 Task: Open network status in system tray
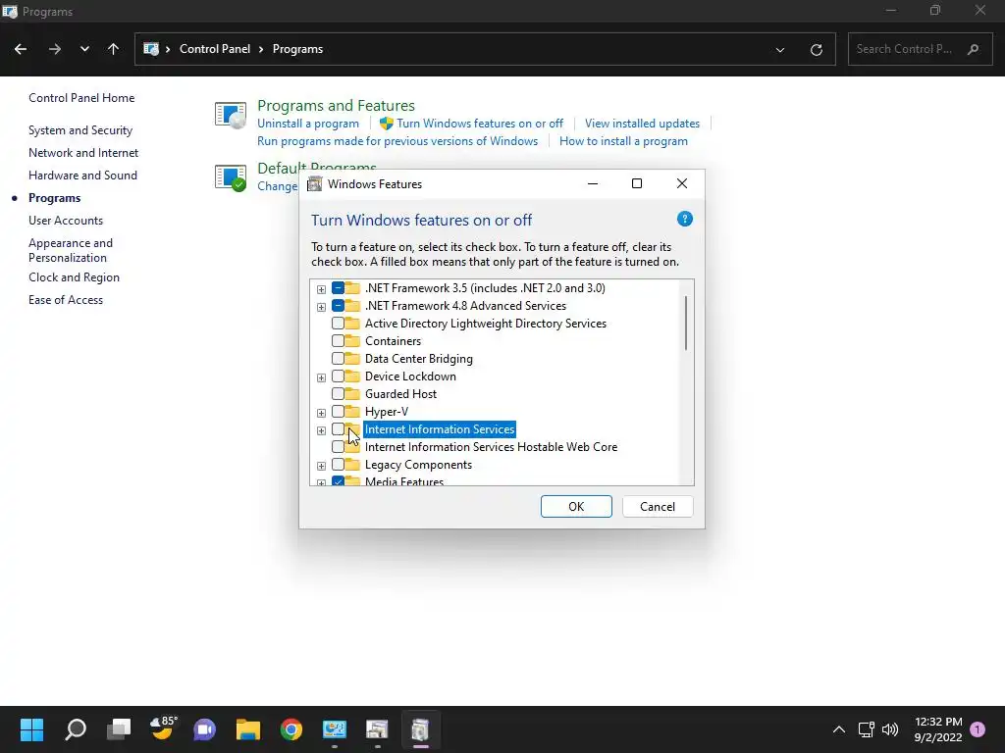coord(866,729)
